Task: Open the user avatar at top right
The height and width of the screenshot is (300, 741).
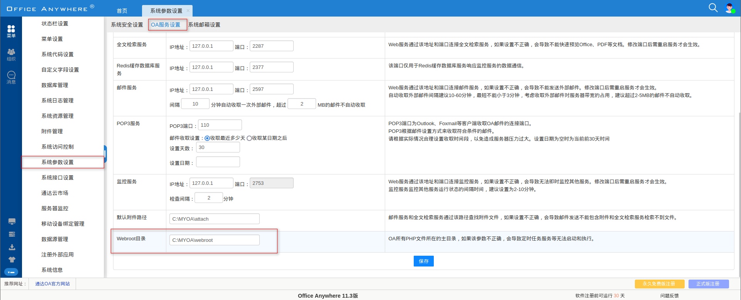Action: pos(730,8)
